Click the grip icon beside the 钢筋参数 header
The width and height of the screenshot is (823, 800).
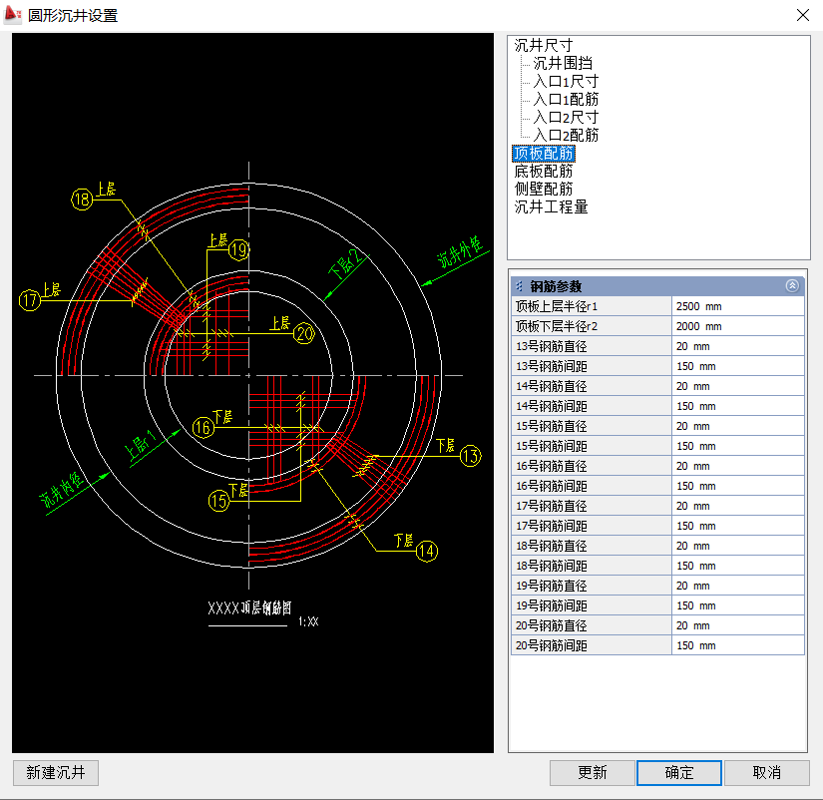tap(519, 286)
